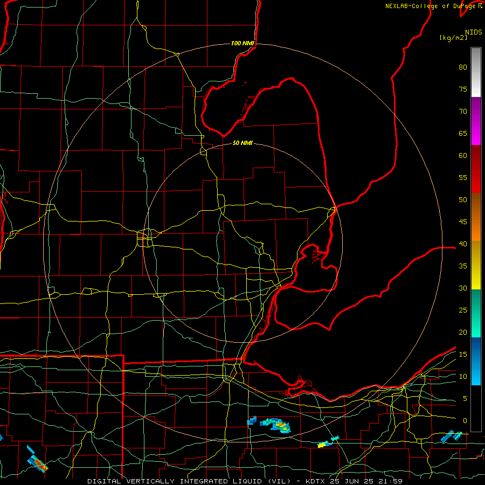The height and width of the screenshot is (485, 485).
Task: Click the 80 value on the VIL scale
Action: (x=463, y=67)
